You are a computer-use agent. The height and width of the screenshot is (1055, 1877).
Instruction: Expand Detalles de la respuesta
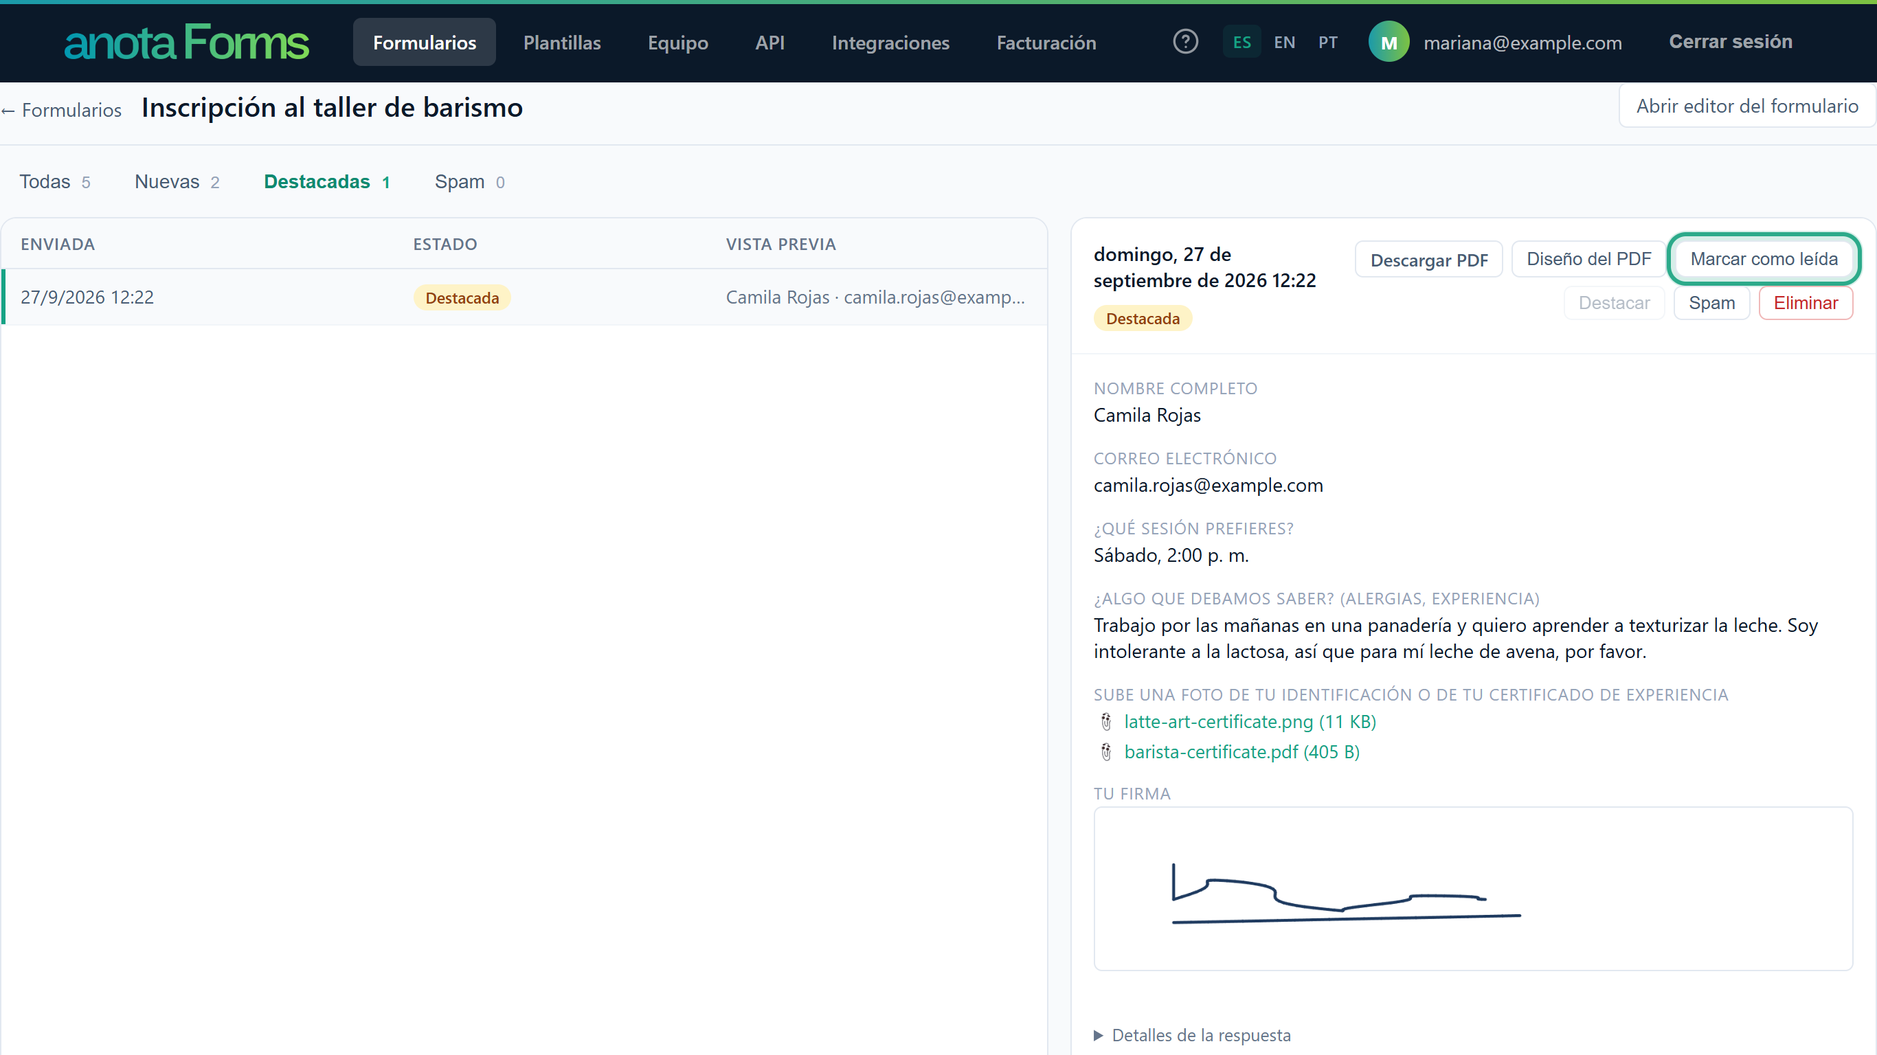(1192, 1034)
